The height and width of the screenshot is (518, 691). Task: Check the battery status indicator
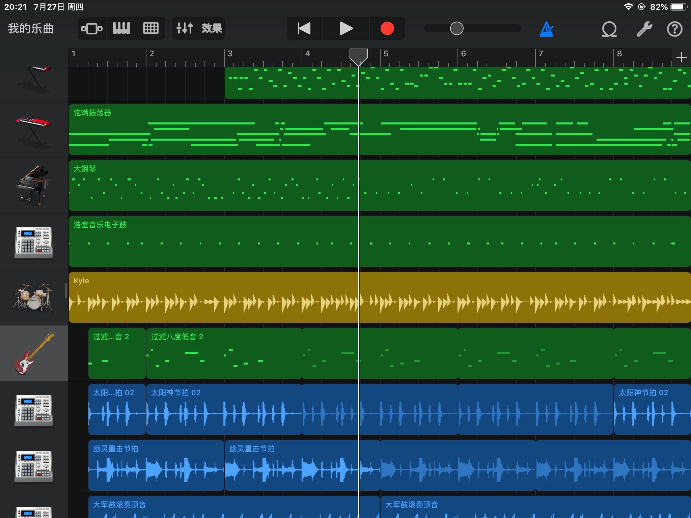679,7
